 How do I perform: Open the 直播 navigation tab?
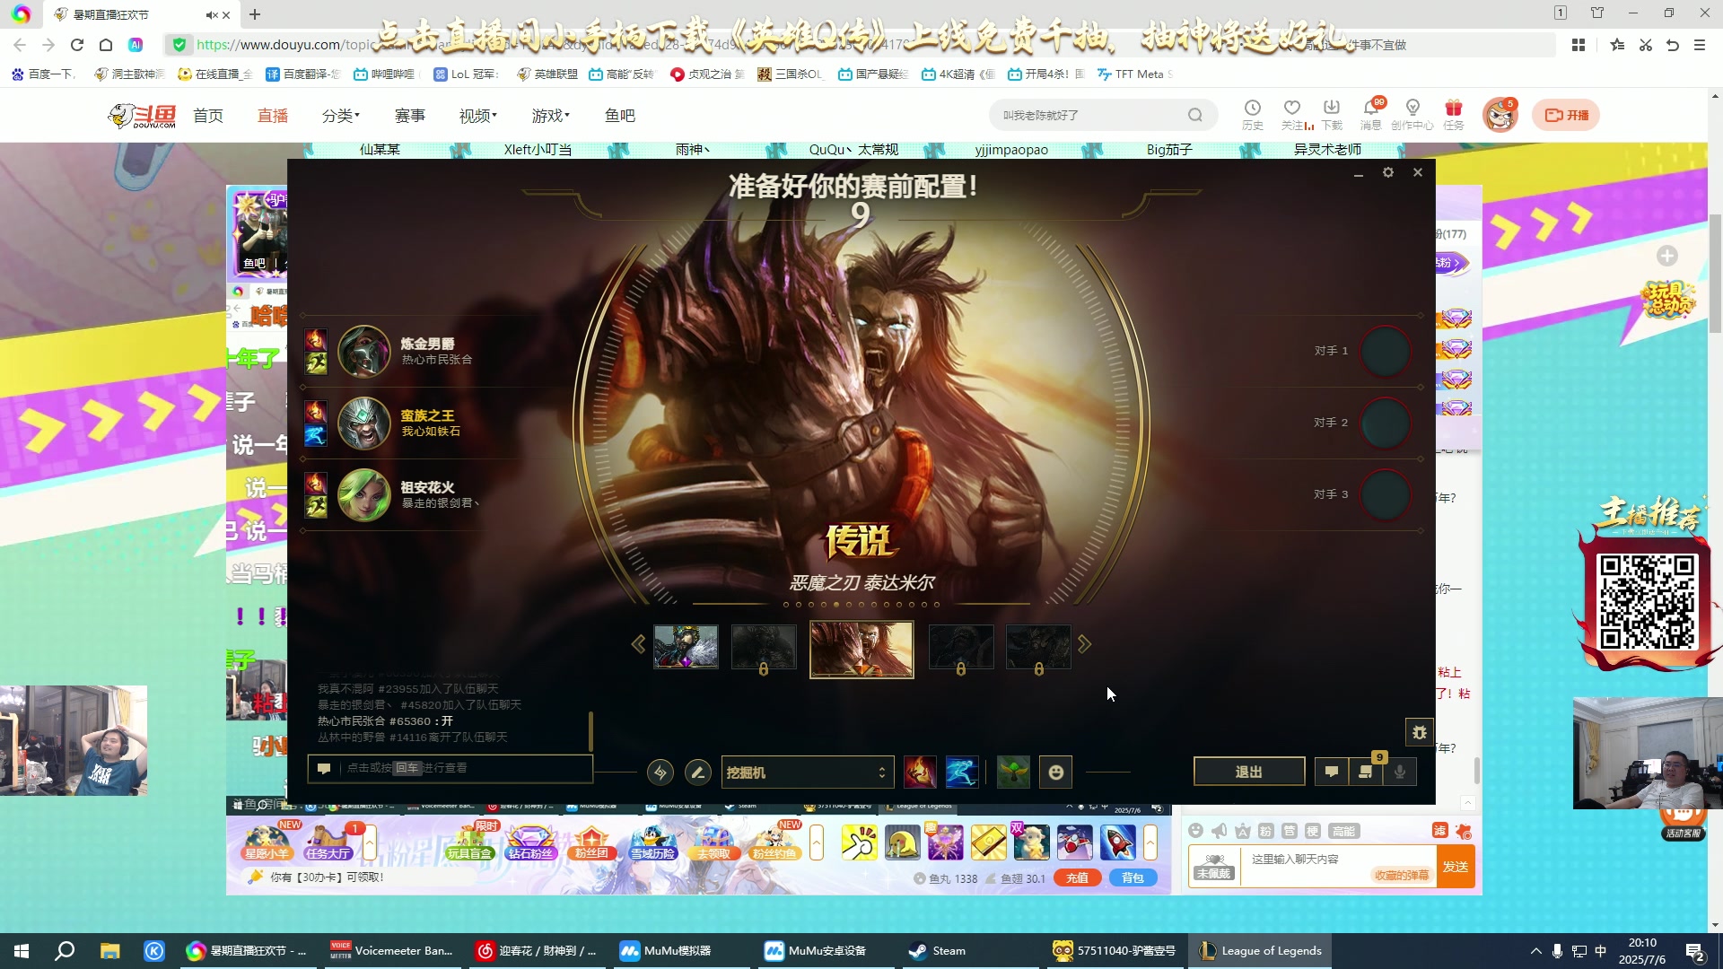[x=273, y=116]
